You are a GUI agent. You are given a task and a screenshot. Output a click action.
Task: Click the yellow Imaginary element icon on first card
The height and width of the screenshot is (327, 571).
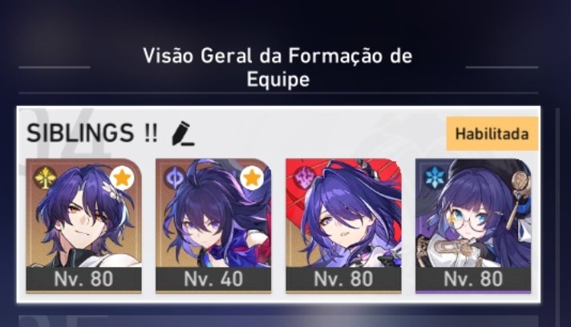coord(45,178)
